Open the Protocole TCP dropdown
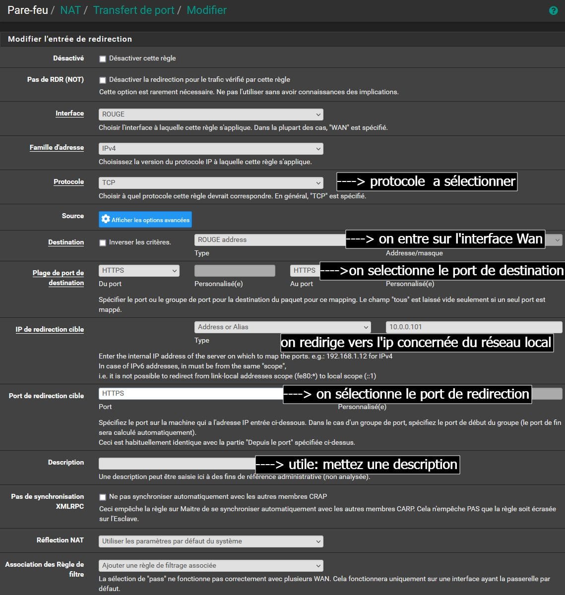Screen dimensions: 565x595 [x=211, y=182]
